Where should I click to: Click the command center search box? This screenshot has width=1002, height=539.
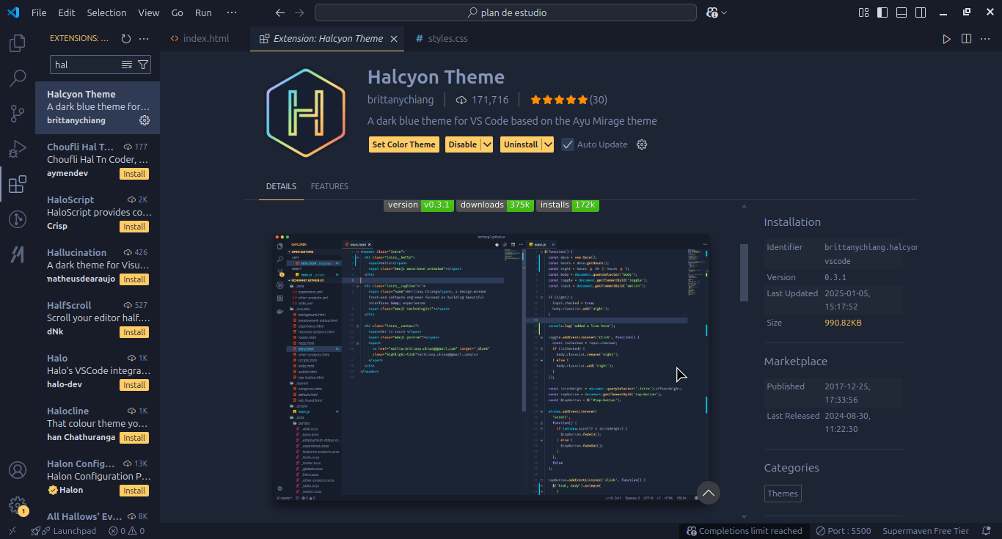pos(505,12)
